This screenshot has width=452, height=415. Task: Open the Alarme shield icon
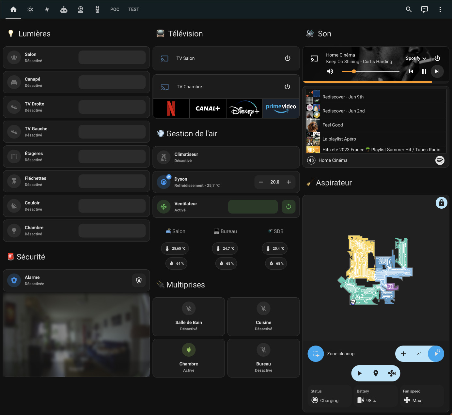coord(14,280)
